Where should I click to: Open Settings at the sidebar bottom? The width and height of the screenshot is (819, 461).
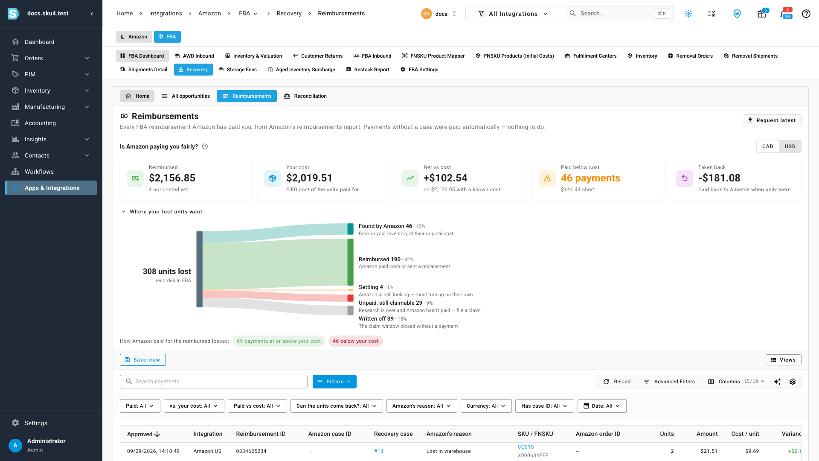pyautogui.click(x=51, y=423)
